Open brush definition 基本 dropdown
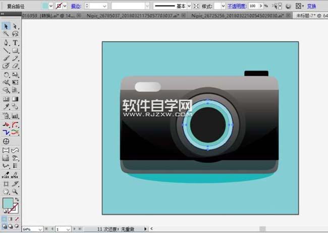 tap(189, 6)
